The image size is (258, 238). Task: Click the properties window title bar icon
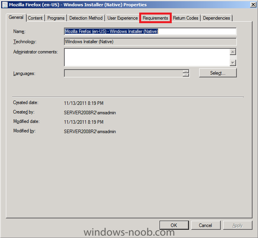tap(5, 5)
